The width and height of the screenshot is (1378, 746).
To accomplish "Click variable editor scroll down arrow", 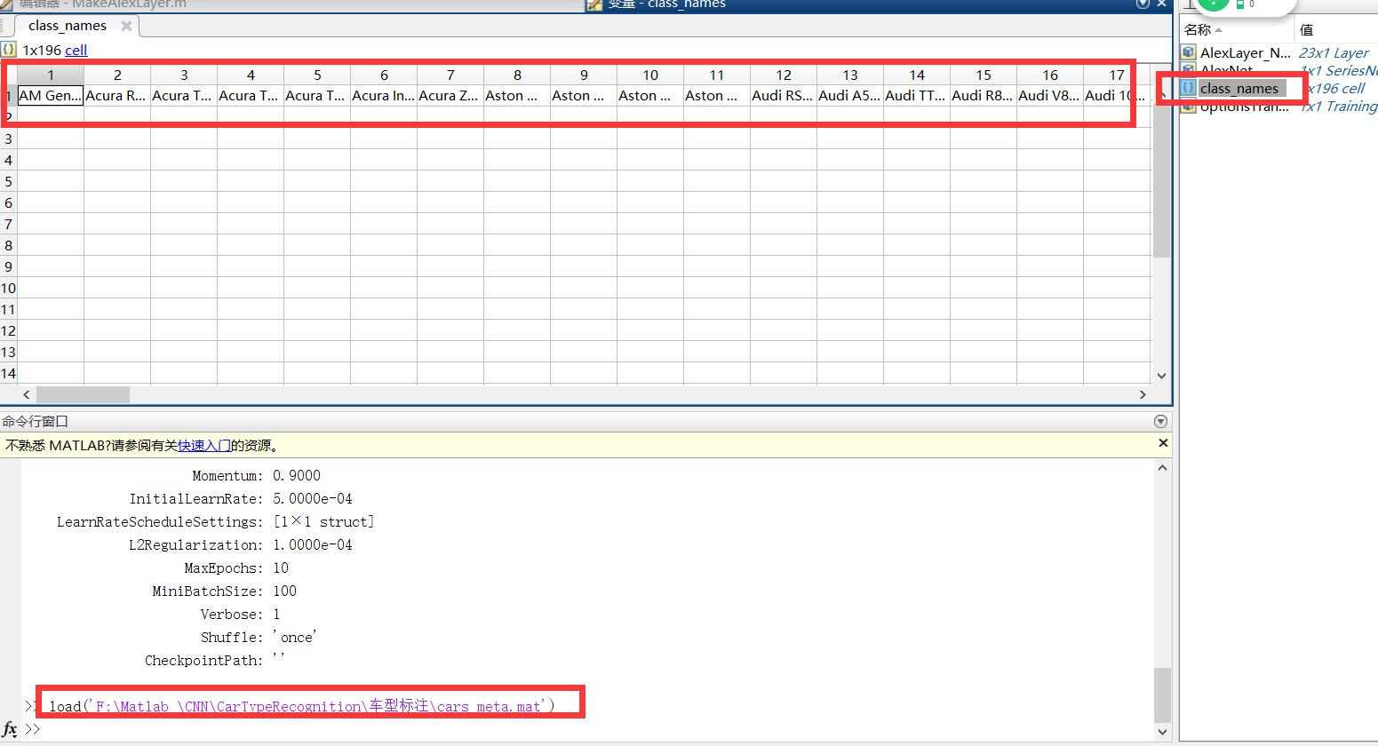I will coord(1160,377).
